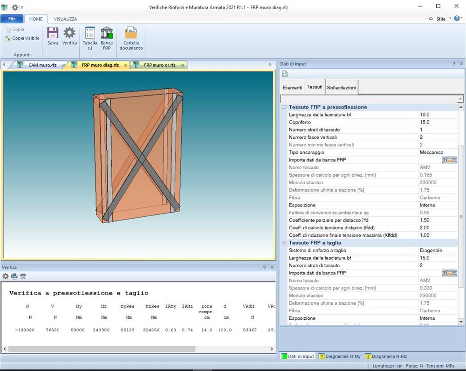The image size is (466, 371).
Task: Close the FRP muro or.rfz tab
Action: 183,65
